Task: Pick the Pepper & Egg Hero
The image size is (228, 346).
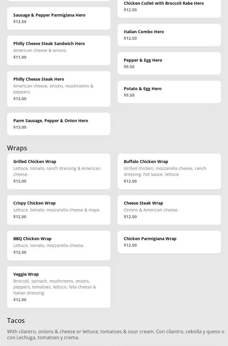Action: tap(169, 63)
